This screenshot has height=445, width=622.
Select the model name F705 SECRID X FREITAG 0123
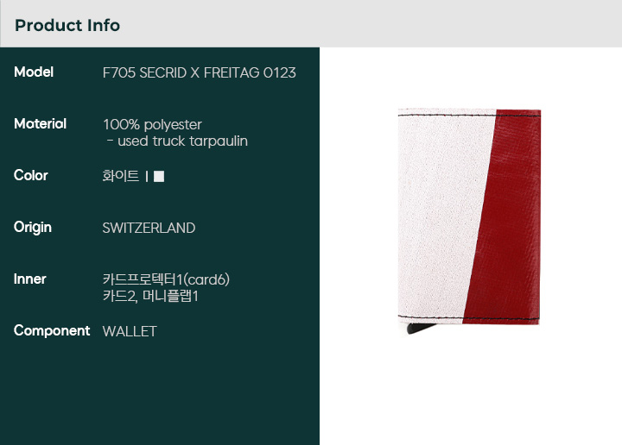click(200, 72)
